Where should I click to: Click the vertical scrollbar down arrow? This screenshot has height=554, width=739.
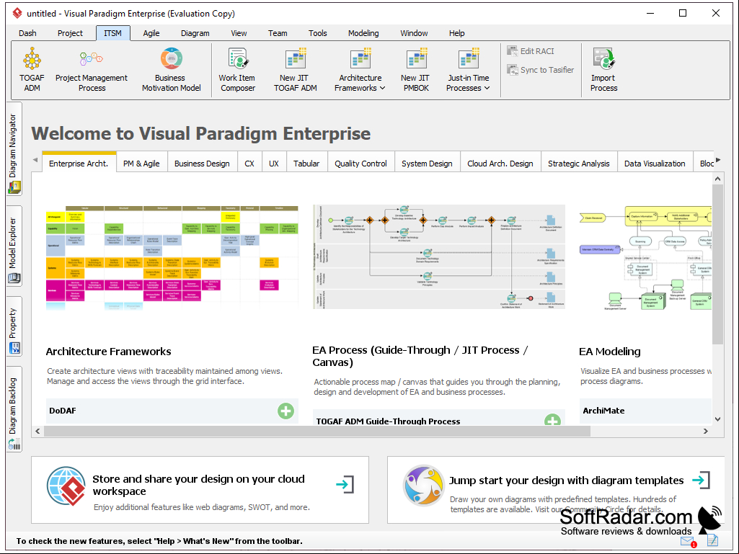pyautogui.click(x=717, y=419)
